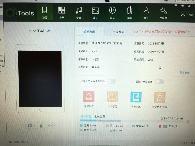
Task: Click the 應用: 19 GB legend swatch
Action: tap(81, 125)
